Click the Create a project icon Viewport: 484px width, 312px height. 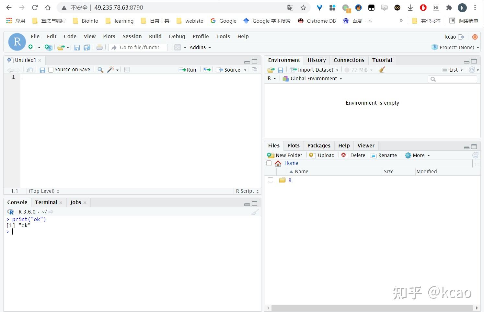pos(48,47)
